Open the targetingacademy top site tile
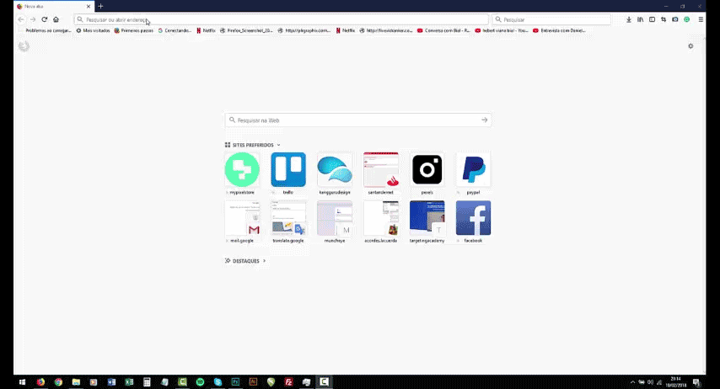Screen dimensions: 720x389 (427, 218)
